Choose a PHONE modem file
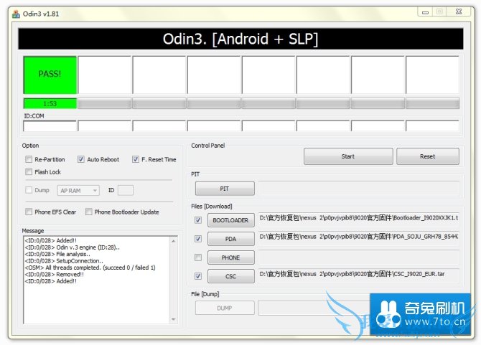Viewport: 481px width, 345px height. point(231,257)
